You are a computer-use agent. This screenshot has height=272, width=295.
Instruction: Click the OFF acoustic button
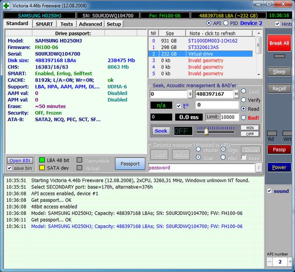pyautogui.click(x=250, y=134)
